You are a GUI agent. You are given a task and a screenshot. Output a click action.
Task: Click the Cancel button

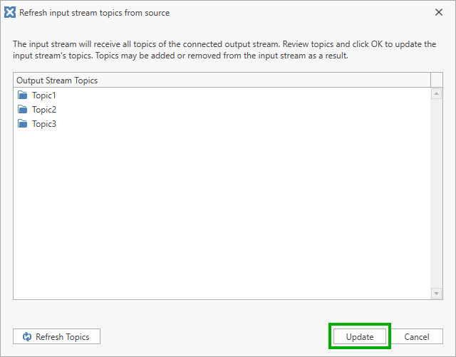click(x=416, y=336)
